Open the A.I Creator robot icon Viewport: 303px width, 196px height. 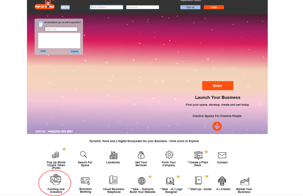pyautogui.click(x=222, y=181)
